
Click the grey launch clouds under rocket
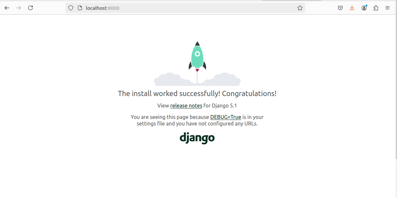226,80
